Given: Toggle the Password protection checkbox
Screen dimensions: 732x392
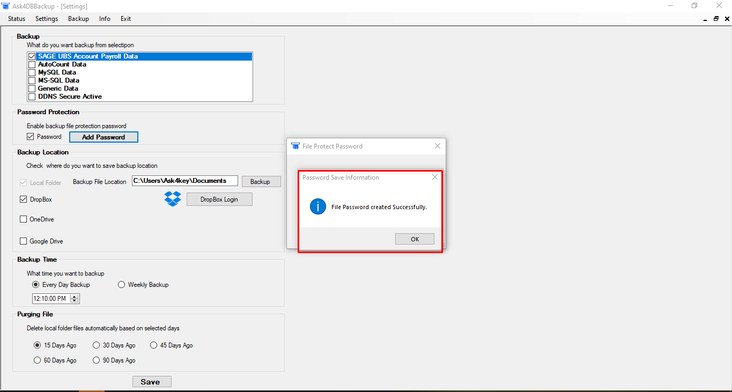Looking at the screenshot, I should click(31, 137).
